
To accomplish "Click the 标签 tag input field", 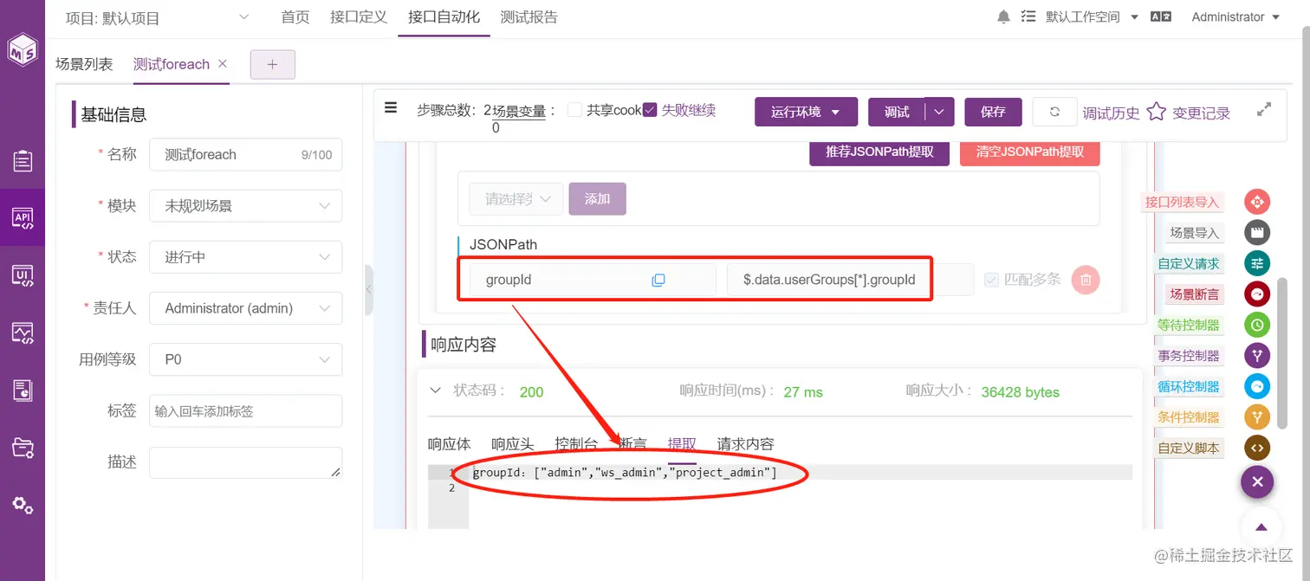I will click(x=245, y=411).
